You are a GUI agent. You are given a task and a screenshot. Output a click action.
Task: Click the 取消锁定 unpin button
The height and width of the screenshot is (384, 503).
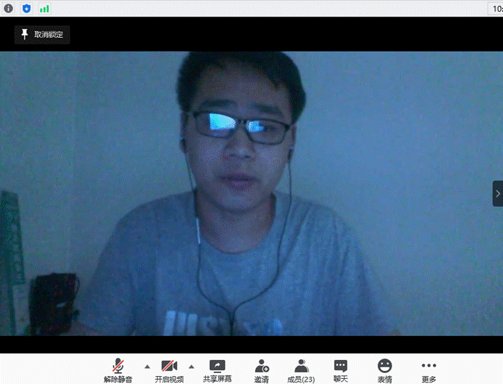point(42,34)
